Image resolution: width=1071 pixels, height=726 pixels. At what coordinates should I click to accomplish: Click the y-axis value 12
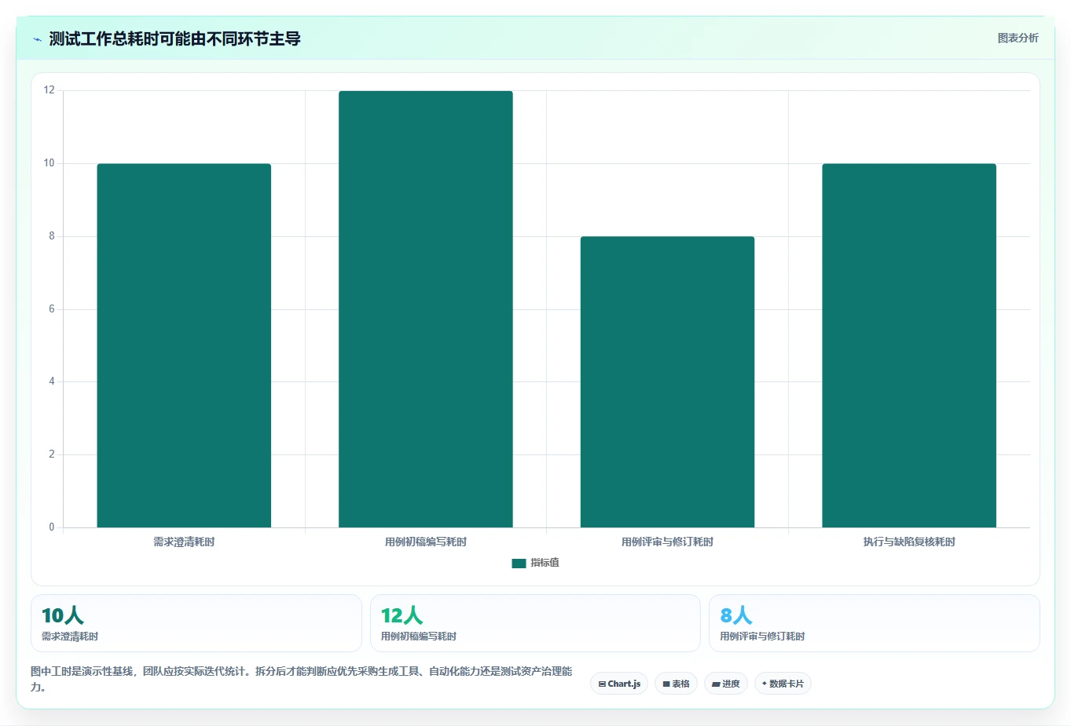coord(50,90)
